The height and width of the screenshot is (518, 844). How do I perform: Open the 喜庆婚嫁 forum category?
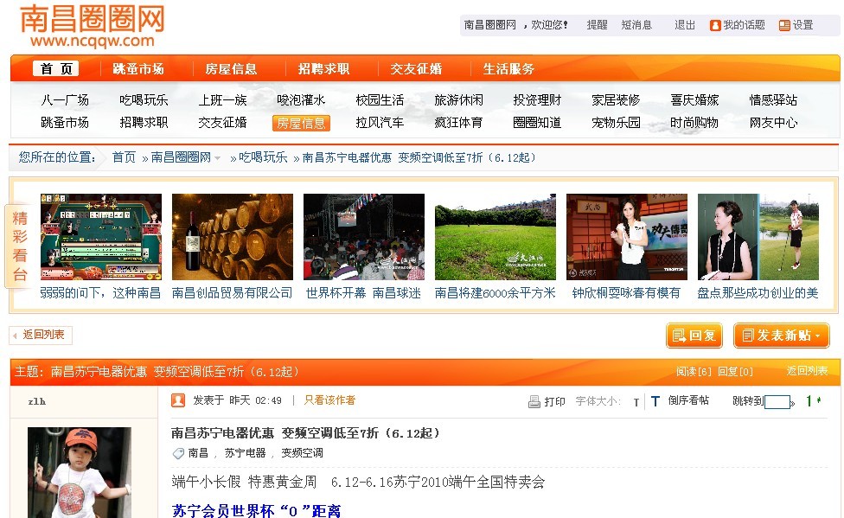pos(694,100)
